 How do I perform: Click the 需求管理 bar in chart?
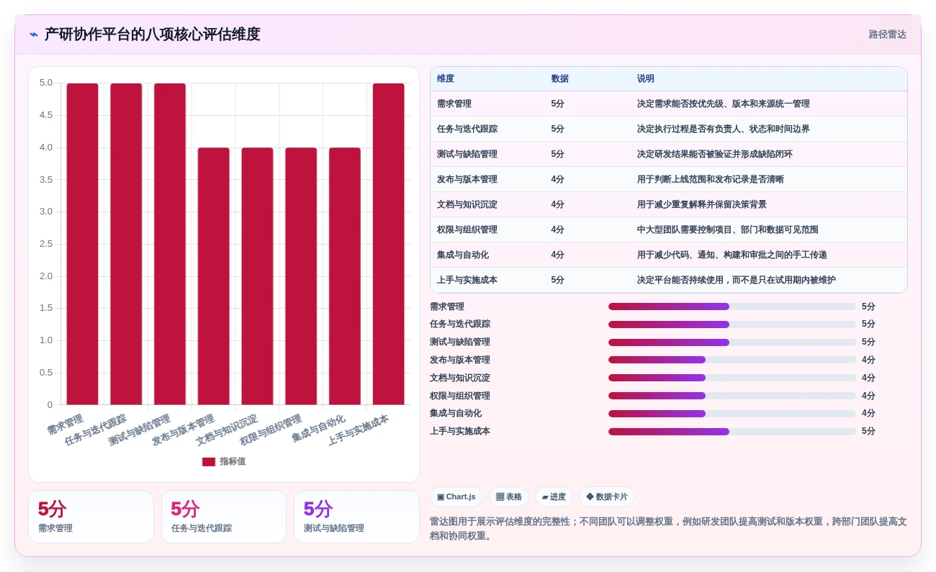pos(82,244)
